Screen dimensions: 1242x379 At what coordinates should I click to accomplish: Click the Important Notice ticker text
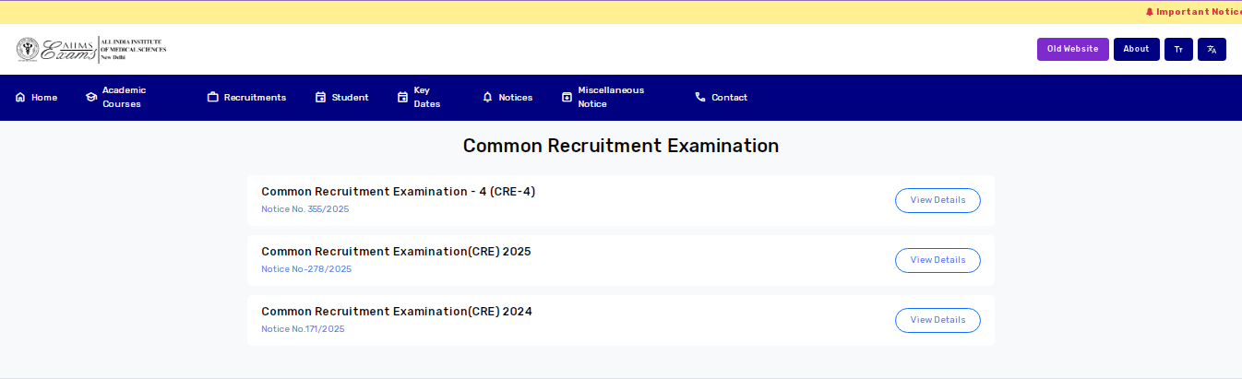(x=1199, y=12)
